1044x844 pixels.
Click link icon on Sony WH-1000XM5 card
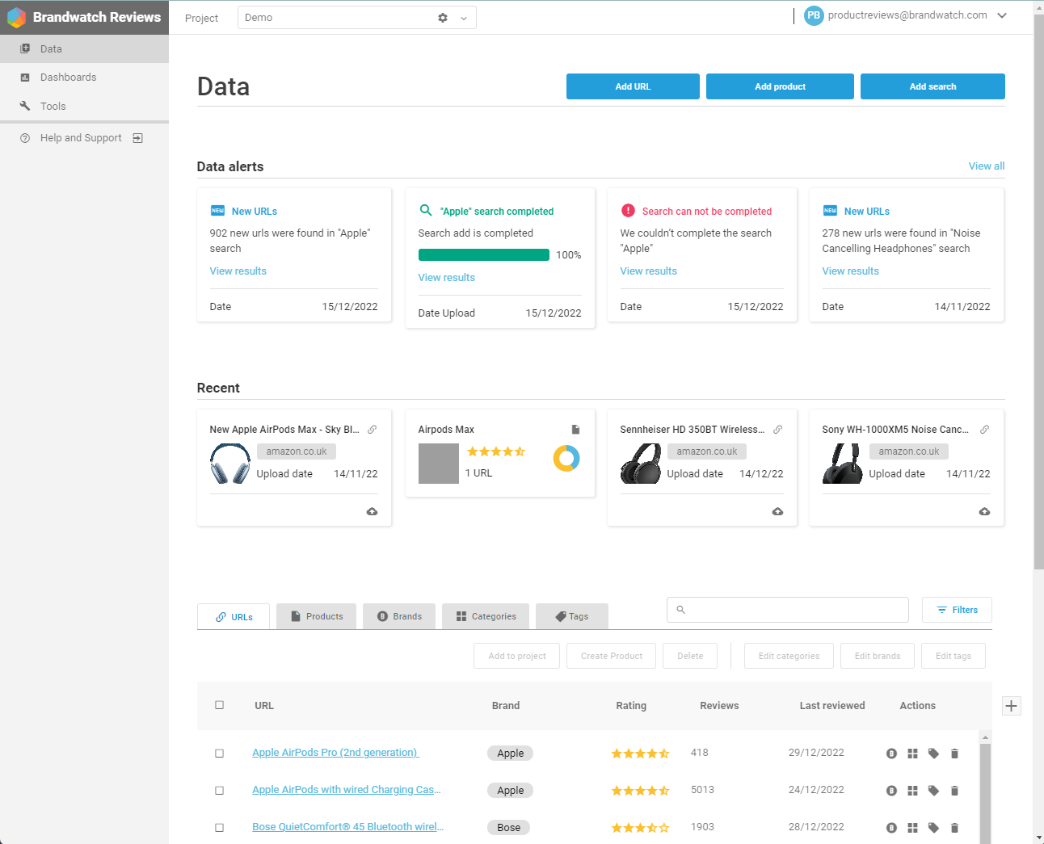click(985, 430)
